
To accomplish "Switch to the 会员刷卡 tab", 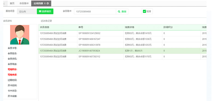I will coord(24,4).
